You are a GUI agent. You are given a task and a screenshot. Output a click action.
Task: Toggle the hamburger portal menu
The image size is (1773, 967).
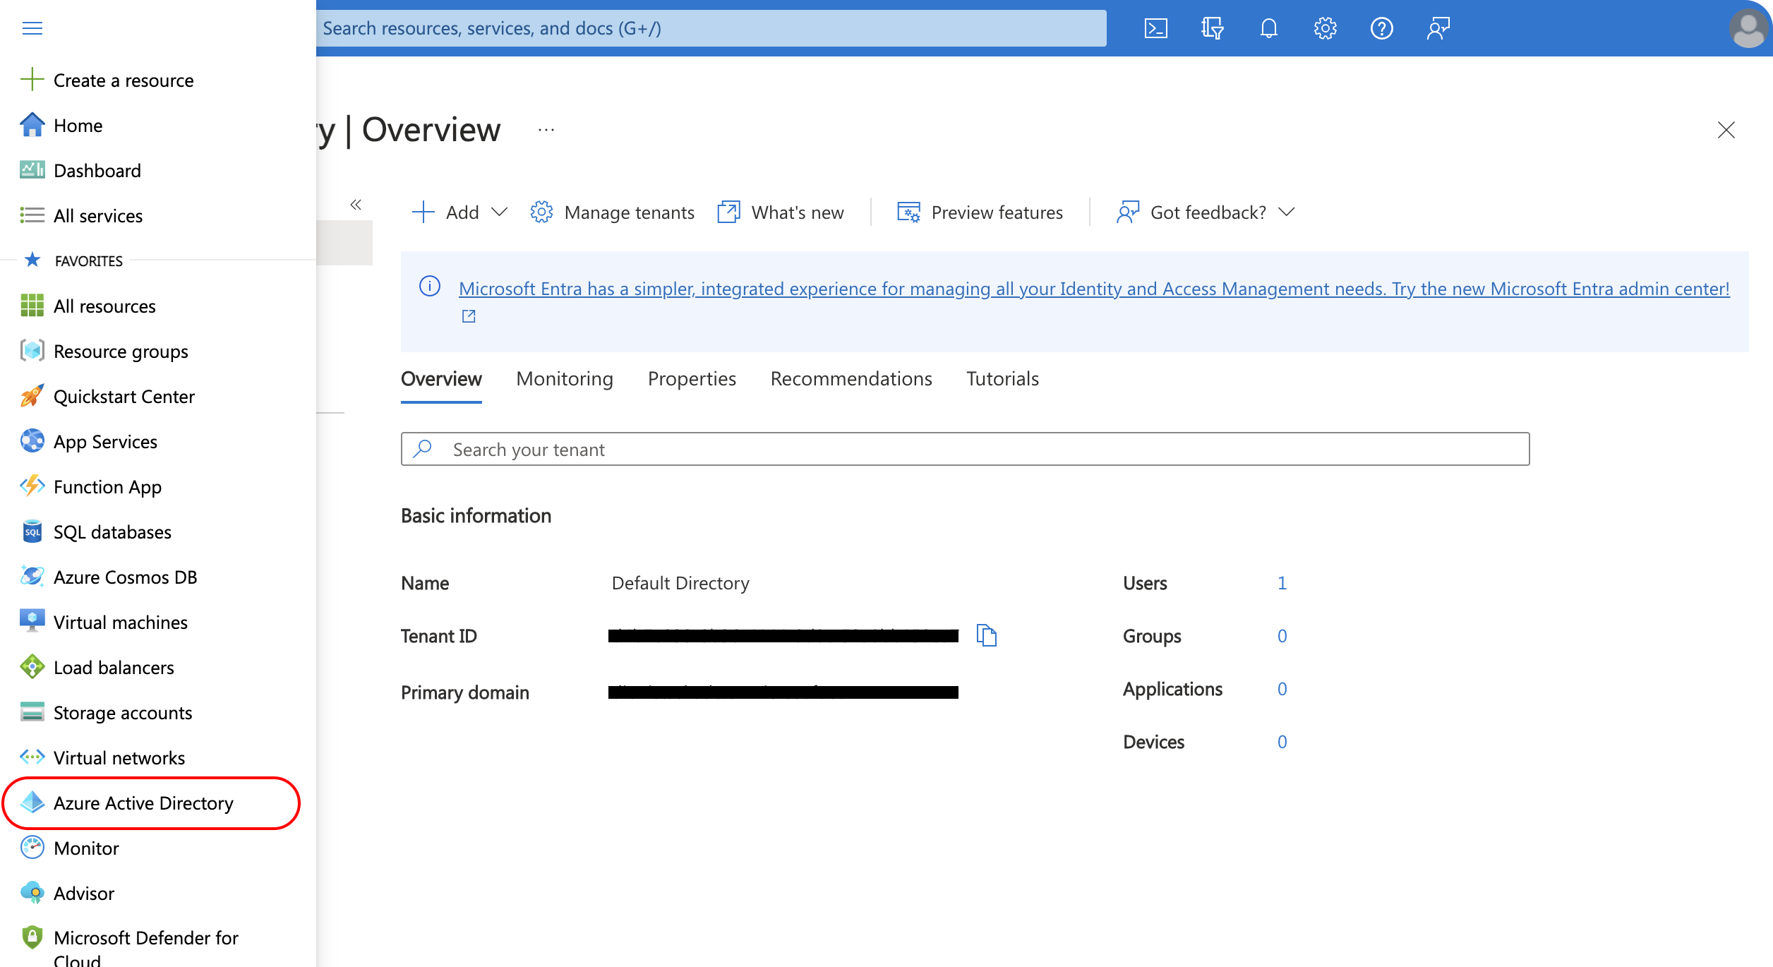coord(32,28)
